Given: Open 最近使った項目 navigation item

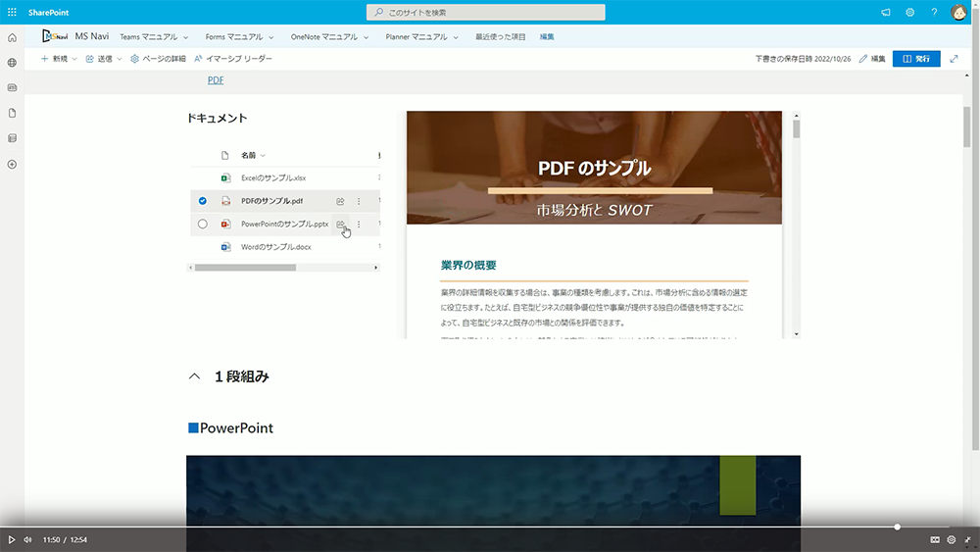Looking at the screenshot, I should click(500, 37).
